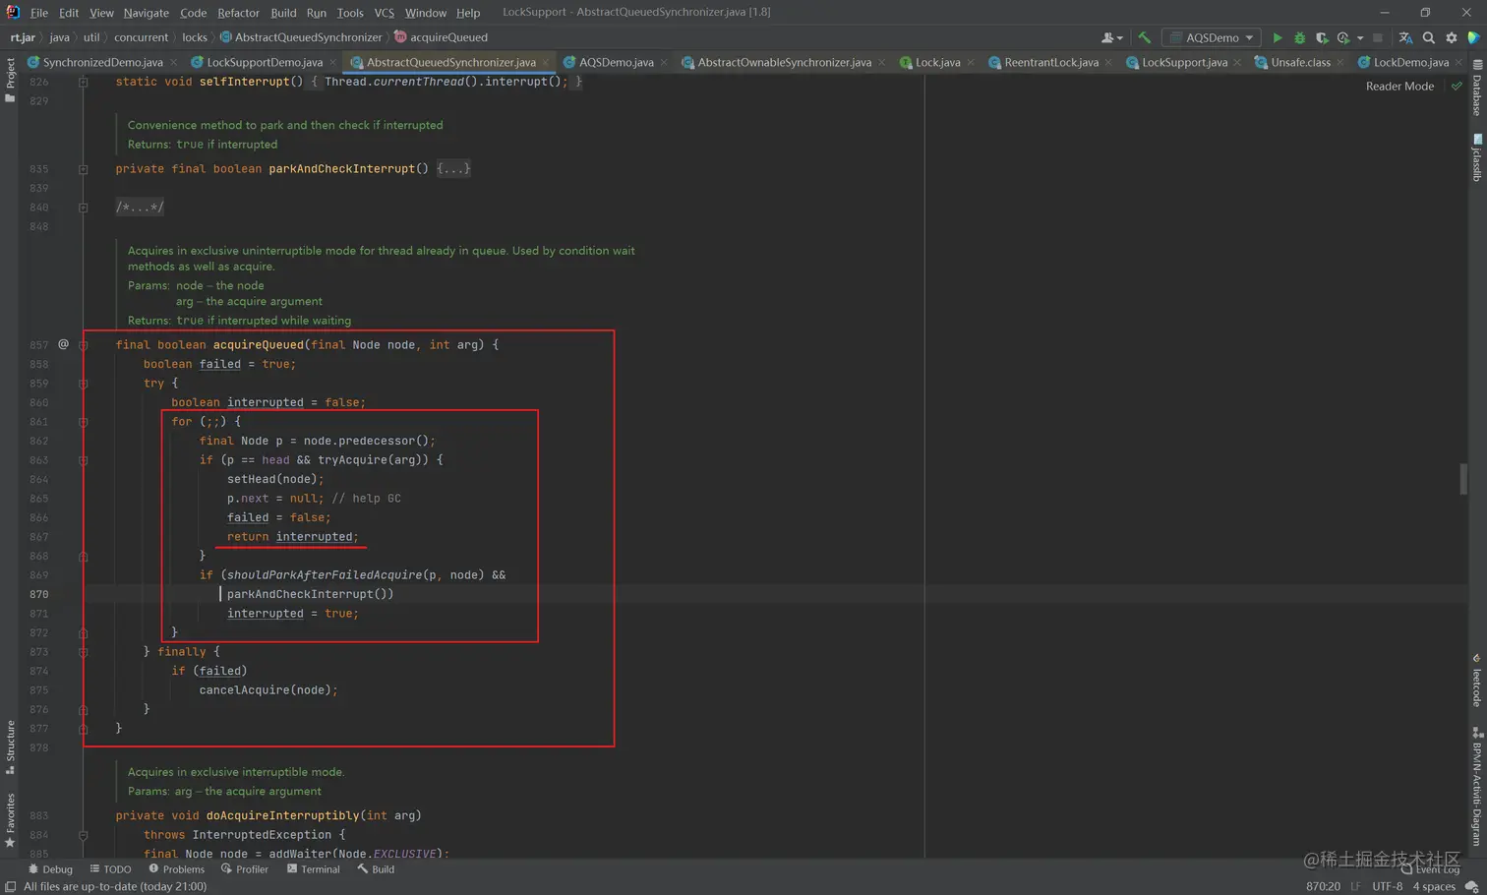Click the AbstractQueuedSynchronizer class icon in breadcrumb
Viewport: 1487px width, 895px height.
coord(226,37)
